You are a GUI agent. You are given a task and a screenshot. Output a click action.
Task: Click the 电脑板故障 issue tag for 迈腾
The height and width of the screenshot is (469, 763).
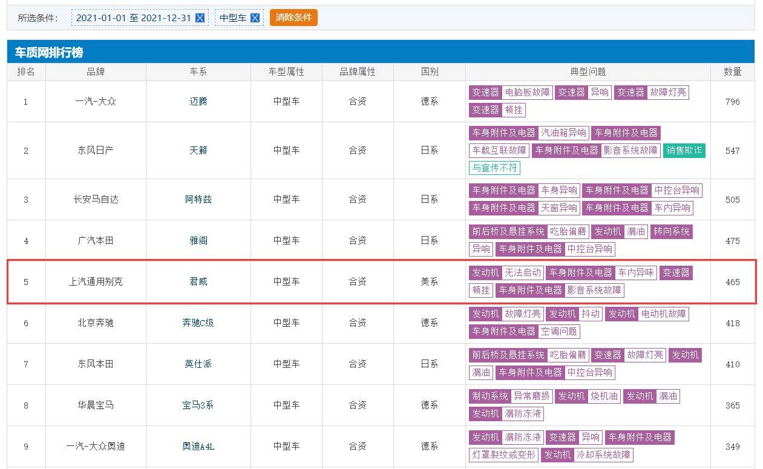click(x=527, y=93)
